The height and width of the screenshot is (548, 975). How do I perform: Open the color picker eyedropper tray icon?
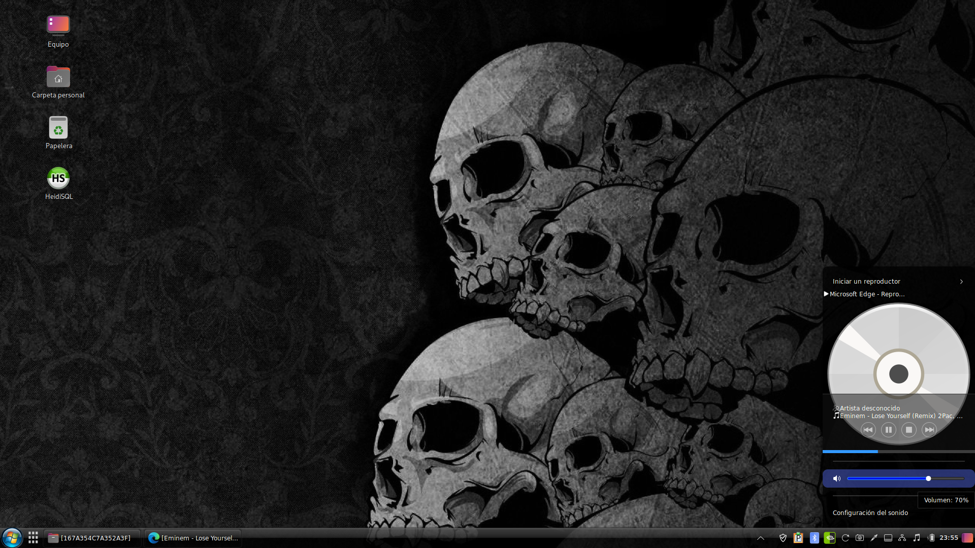tap(874, 538)
